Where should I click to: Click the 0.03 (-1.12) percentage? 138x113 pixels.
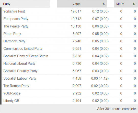[x=100, y=79]
